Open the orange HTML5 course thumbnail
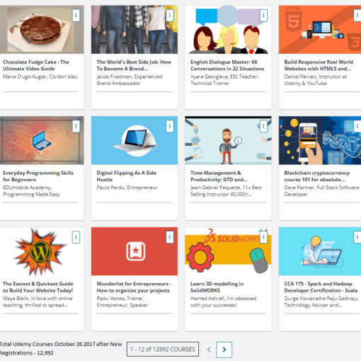 (320, 30)
